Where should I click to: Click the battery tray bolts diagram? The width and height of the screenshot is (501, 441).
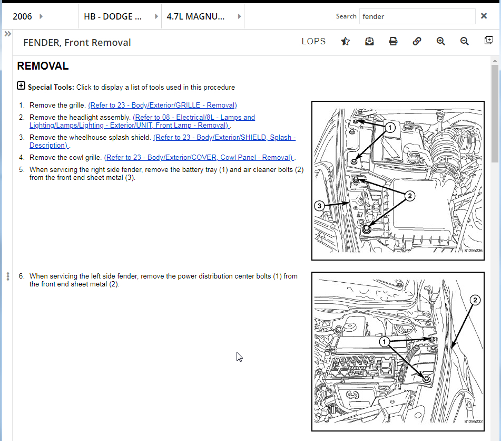coord(398,180)
